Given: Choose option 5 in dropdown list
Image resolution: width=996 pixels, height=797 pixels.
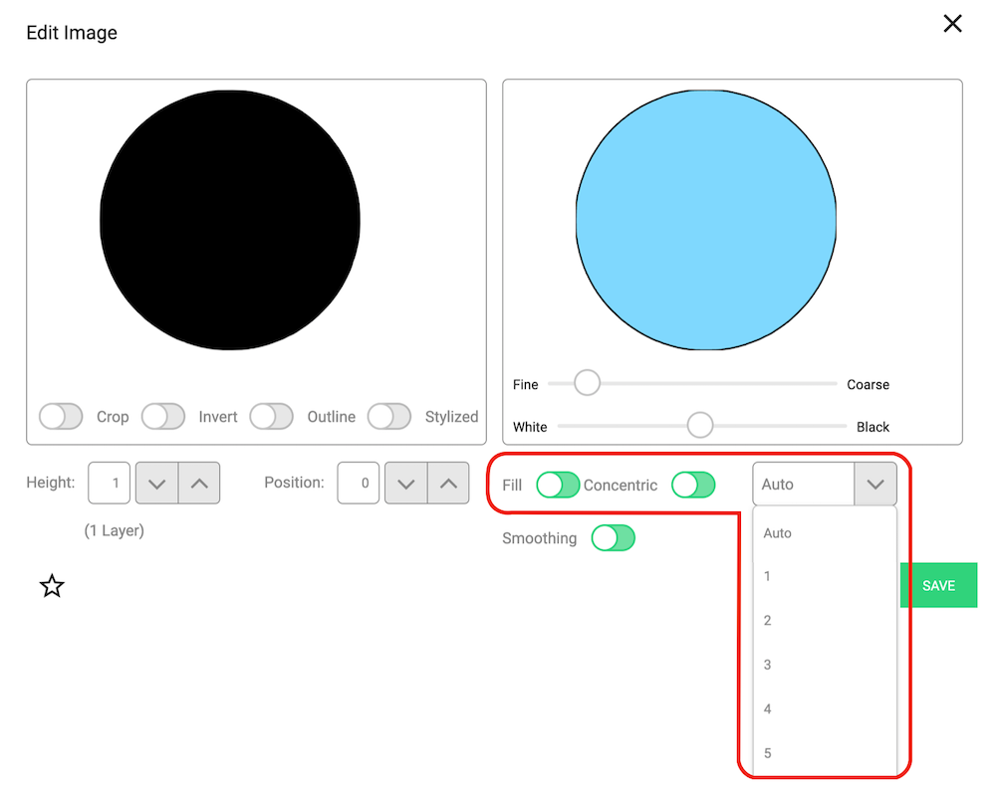Looking at the screenshot, I should click(825, 753).
